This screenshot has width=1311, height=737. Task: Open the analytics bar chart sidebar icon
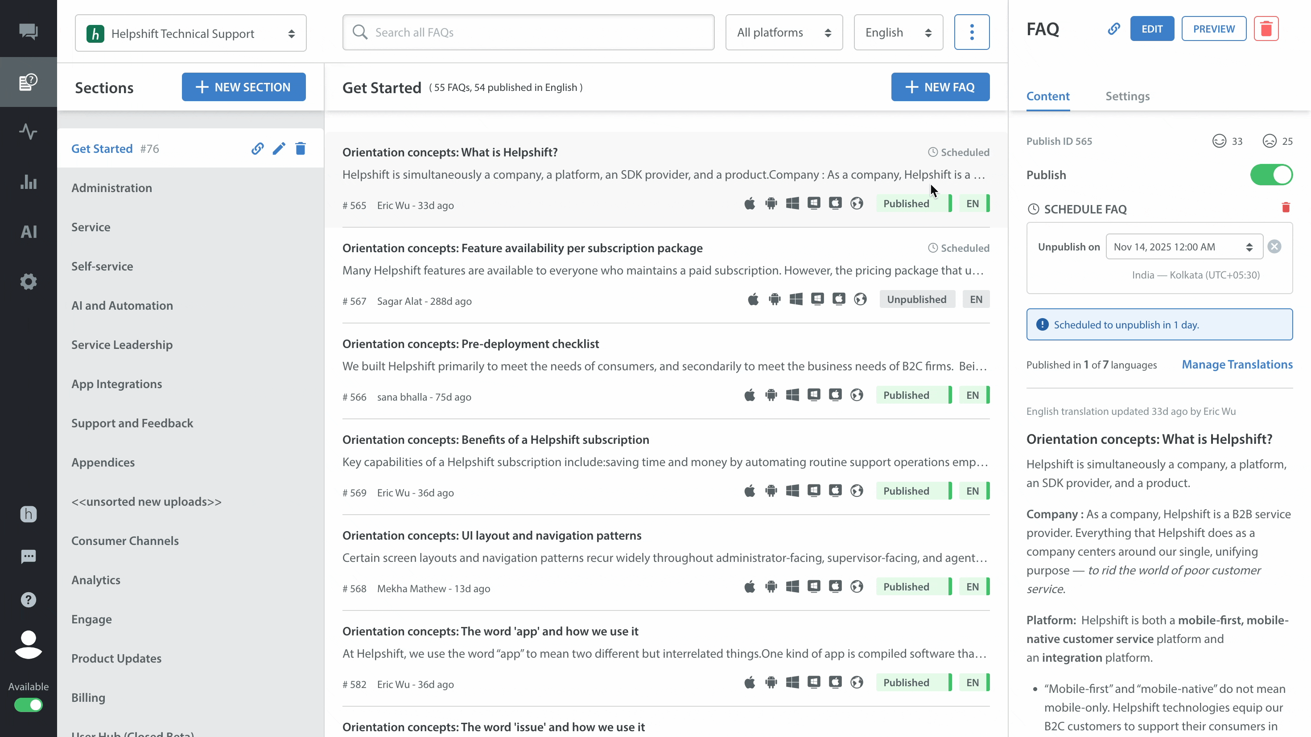(29, 182)
